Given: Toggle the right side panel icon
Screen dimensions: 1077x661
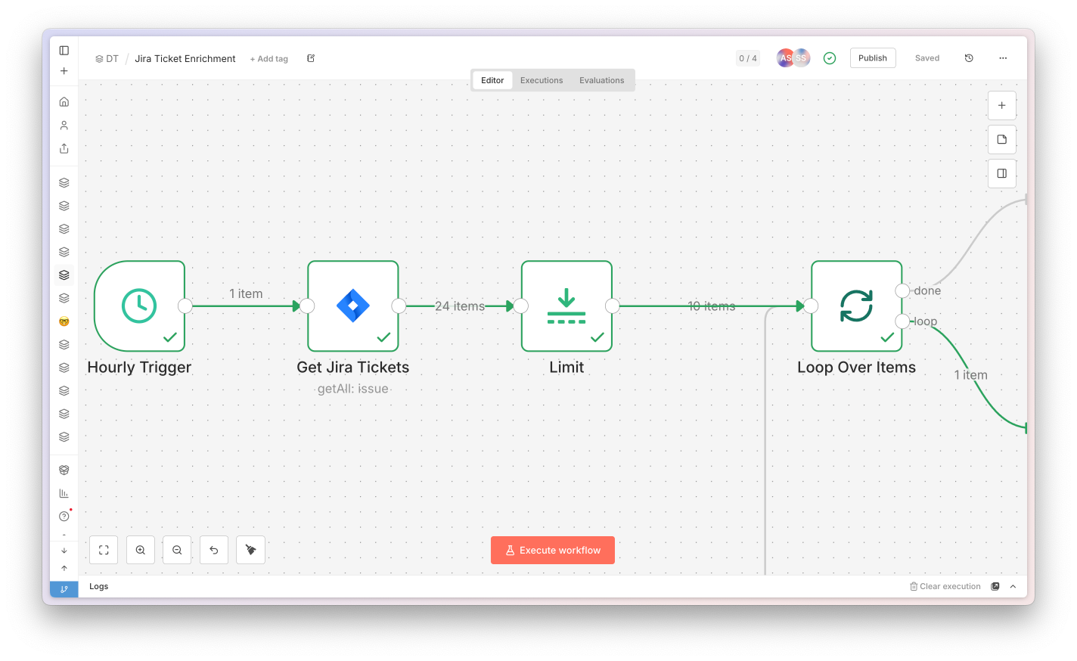Looking at the screenshot, I should [1002, 173].
